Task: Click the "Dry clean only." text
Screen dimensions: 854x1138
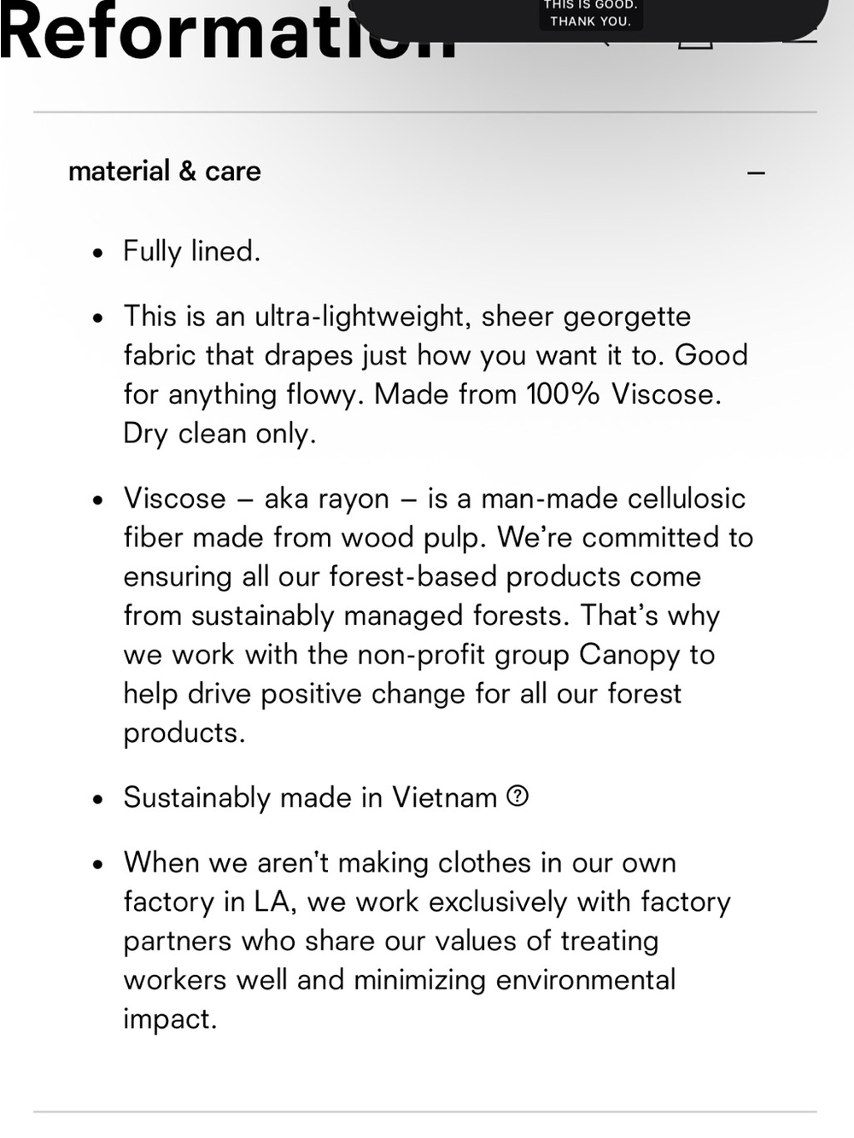Action: coord(219,434)
